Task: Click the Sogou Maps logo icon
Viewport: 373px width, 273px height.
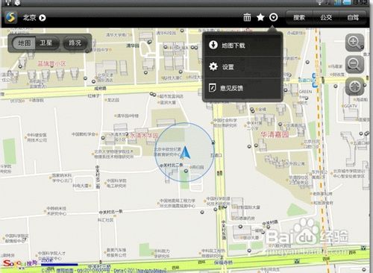Action: click(x=11, y=18)
